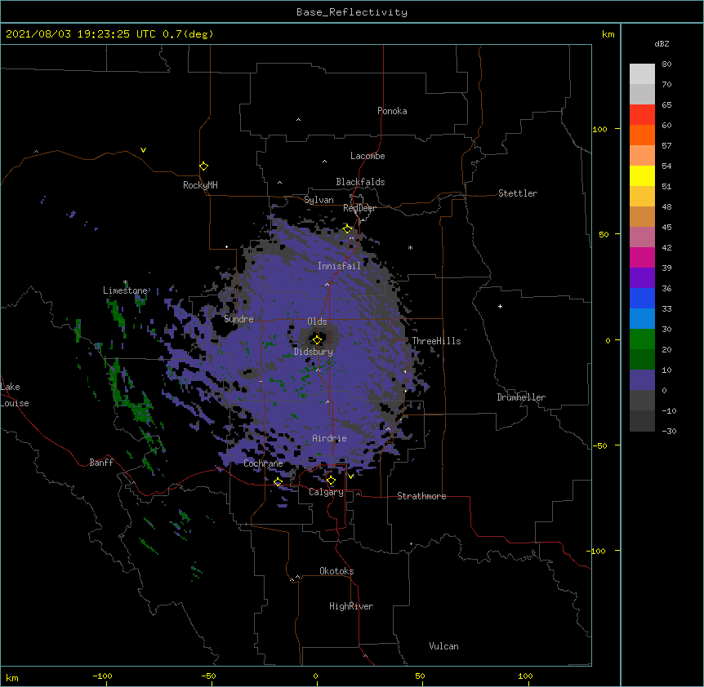Pick the yellow 51–54 dBZ legend swatch
This screenshot has height=687, width=704.
tap(642, 175)
